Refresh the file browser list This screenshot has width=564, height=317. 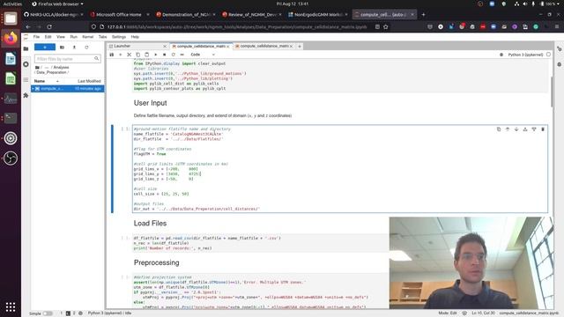[x=86, y=47]
